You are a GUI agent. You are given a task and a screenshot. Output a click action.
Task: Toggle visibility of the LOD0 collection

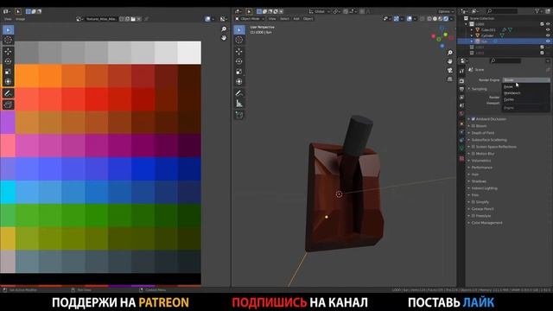coord(548,24)
